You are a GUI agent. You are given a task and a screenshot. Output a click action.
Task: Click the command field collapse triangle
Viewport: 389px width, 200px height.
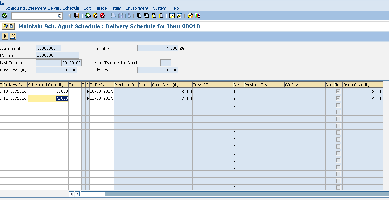70,16
